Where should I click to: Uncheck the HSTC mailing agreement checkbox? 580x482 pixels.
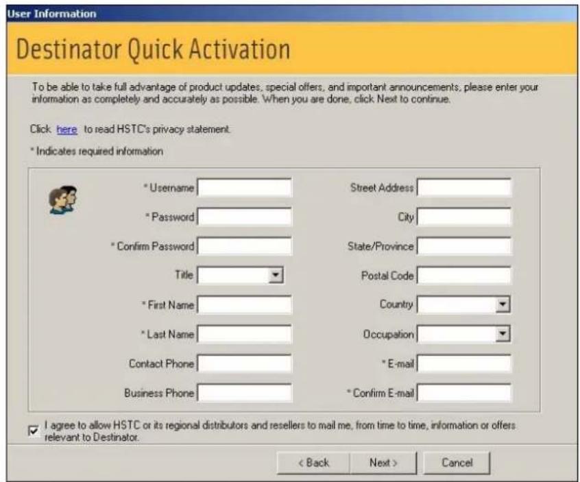coord(34,431)
